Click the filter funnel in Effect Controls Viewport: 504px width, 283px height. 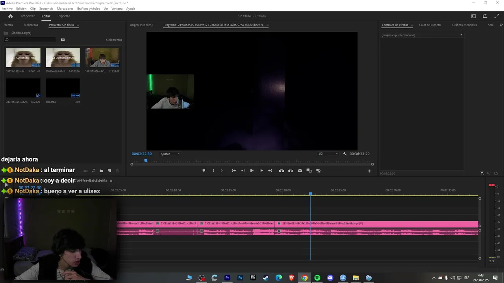point(482,173)
